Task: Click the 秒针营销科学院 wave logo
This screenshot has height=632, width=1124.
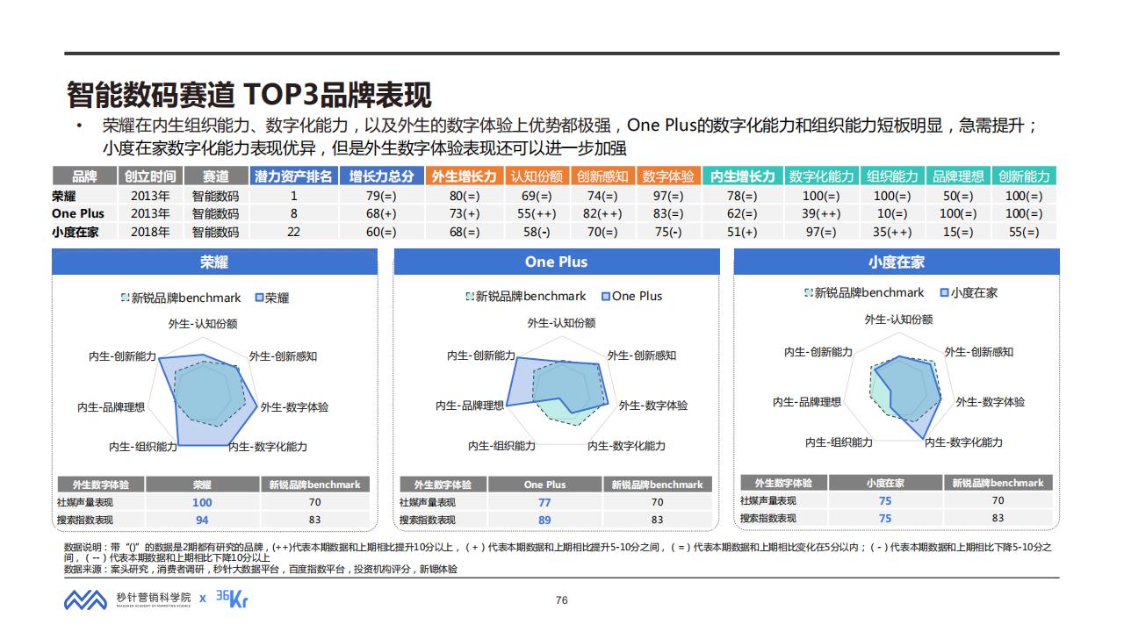Action: 86,600
